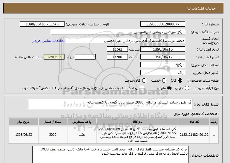Click the item code 2132121182420102 cell

(x=194, y=135)
